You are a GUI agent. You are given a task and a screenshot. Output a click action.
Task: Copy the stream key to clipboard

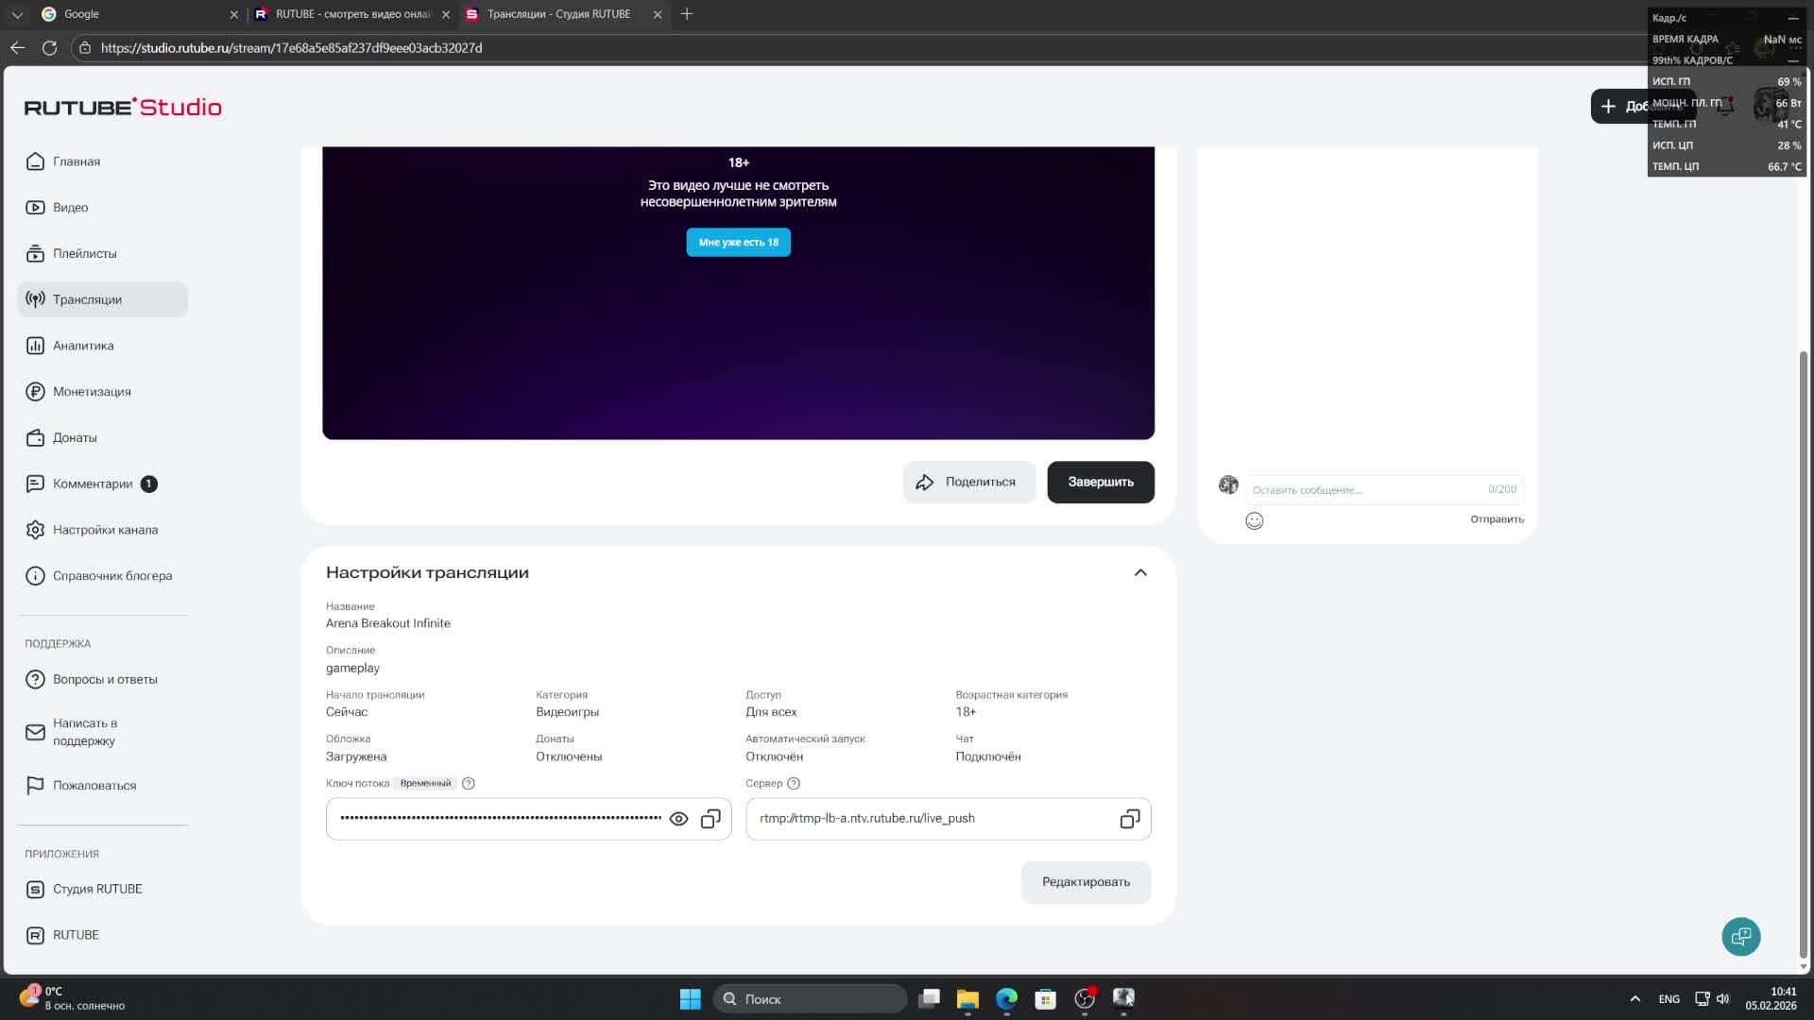tap(710, 819)
